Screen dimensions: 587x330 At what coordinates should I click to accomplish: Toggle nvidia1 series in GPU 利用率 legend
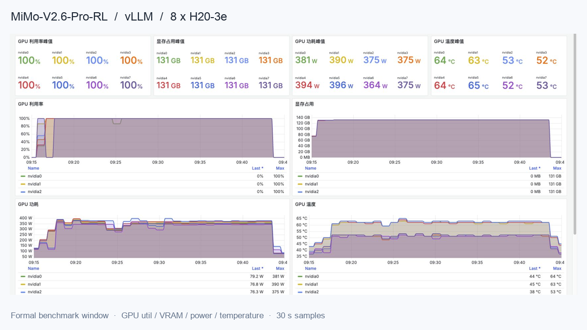pyautogui.click(x=35, y=184)
